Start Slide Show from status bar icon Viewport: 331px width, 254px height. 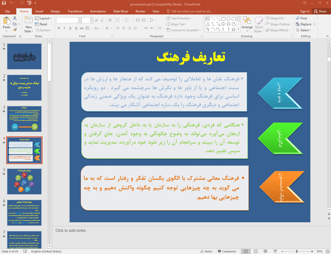[275, 251]
